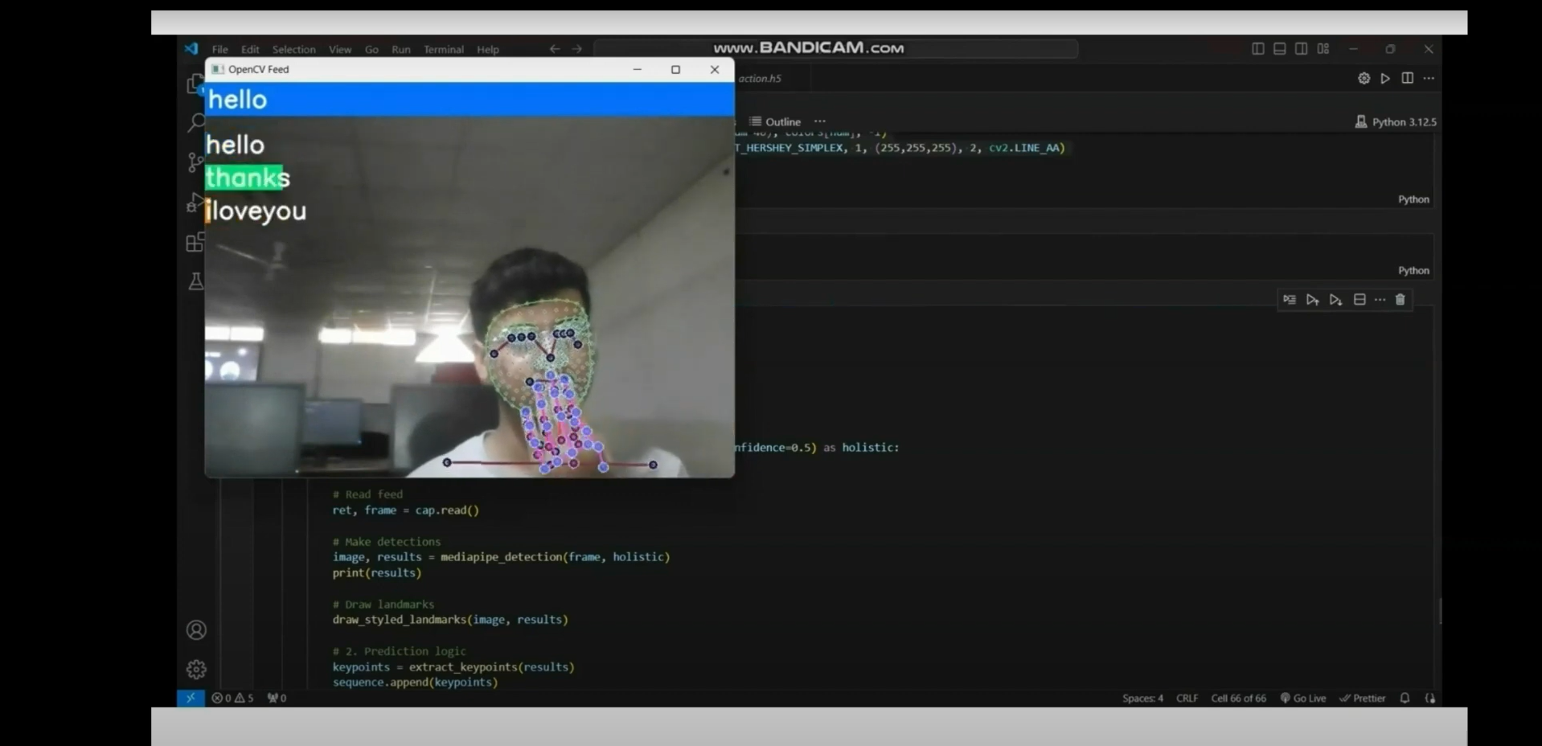Open Spaces: 4 indentation selector
Screen dimensions: 1542x746
1142,698
